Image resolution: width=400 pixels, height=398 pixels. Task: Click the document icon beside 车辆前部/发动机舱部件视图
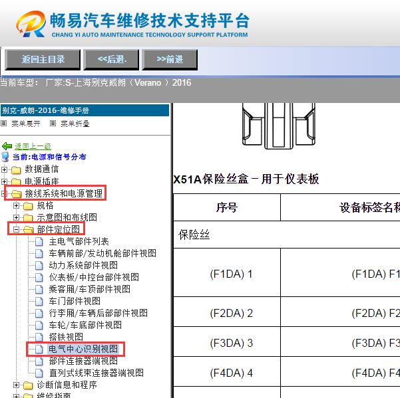click(x=39, y=254)
